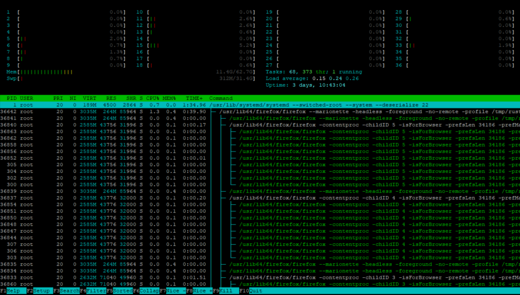Image resolution: width=520 pixels, height=295 pixels.
Task: Sort by the TIME+ column header
Action: (195, 98)
